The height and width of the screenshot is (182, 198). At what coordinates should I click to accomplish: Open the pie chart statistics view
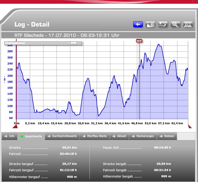(151, 24)
